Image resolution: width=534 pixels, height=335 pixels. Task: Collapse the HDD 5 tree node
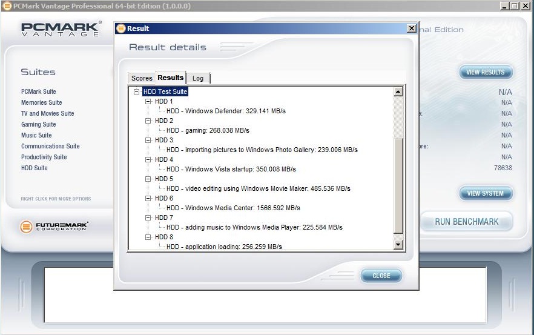148,179
